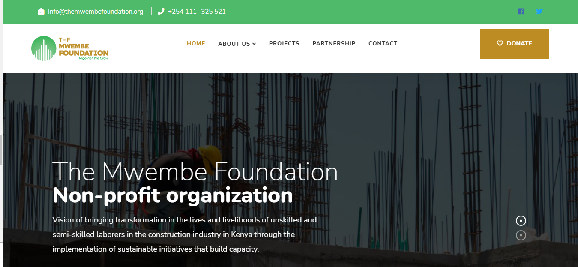Click the Facebook icon in top bar

click(x=521, y=12)
